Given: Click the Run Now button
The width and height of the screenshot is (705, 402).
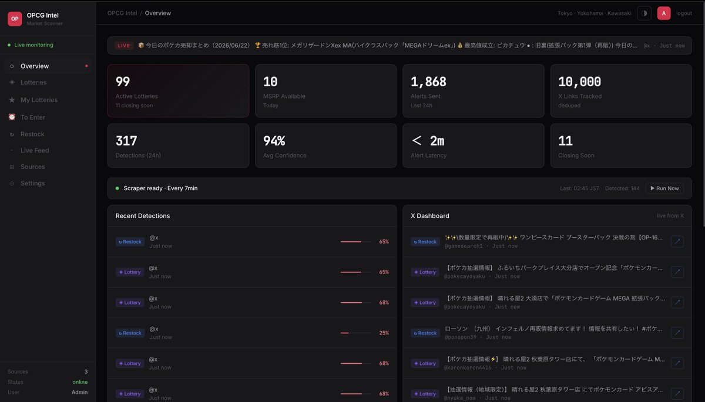Looking at the screenshot, I should click(x=664, y=188).
